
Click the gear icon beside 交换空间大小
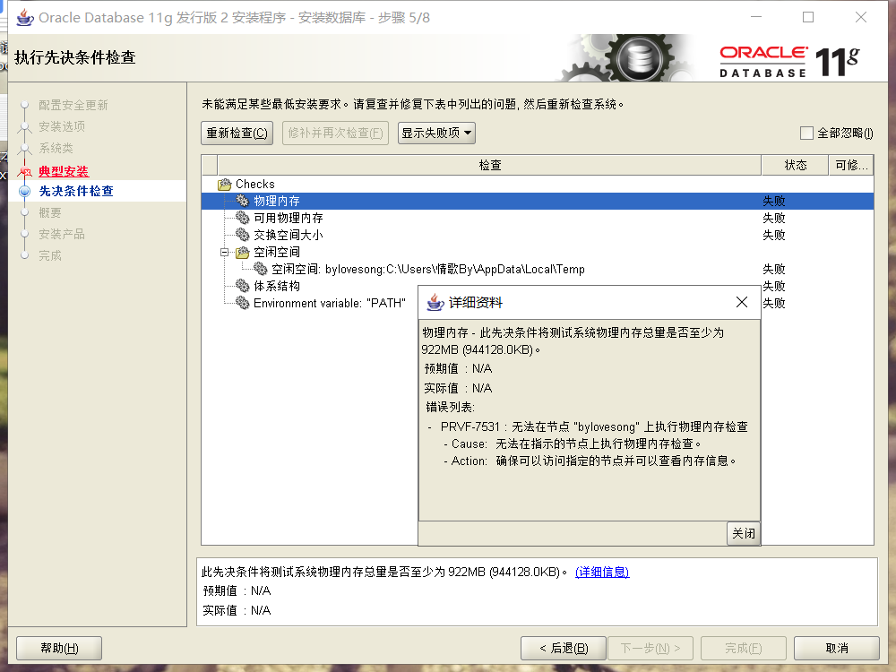(243, 235)
